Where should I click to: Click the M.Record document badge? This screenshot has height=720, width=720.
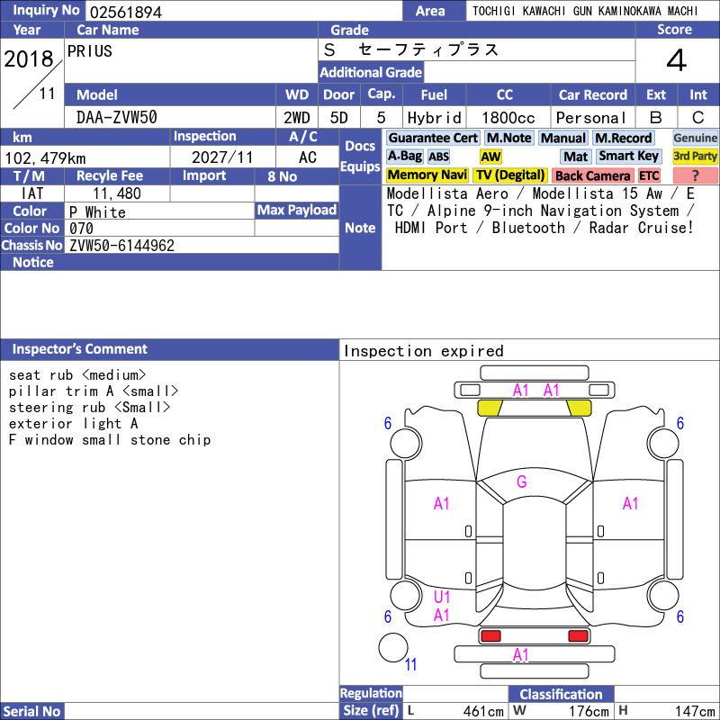pos(623,139)
